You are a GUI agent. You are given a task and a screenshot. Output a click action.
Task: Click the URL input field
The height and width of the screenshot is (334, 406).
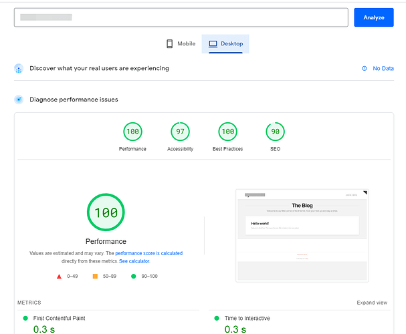[181, 17]
